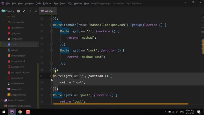The image size is (204, 115).
Task: Toggle fold end marker at line 27
Action: [51, 63]
